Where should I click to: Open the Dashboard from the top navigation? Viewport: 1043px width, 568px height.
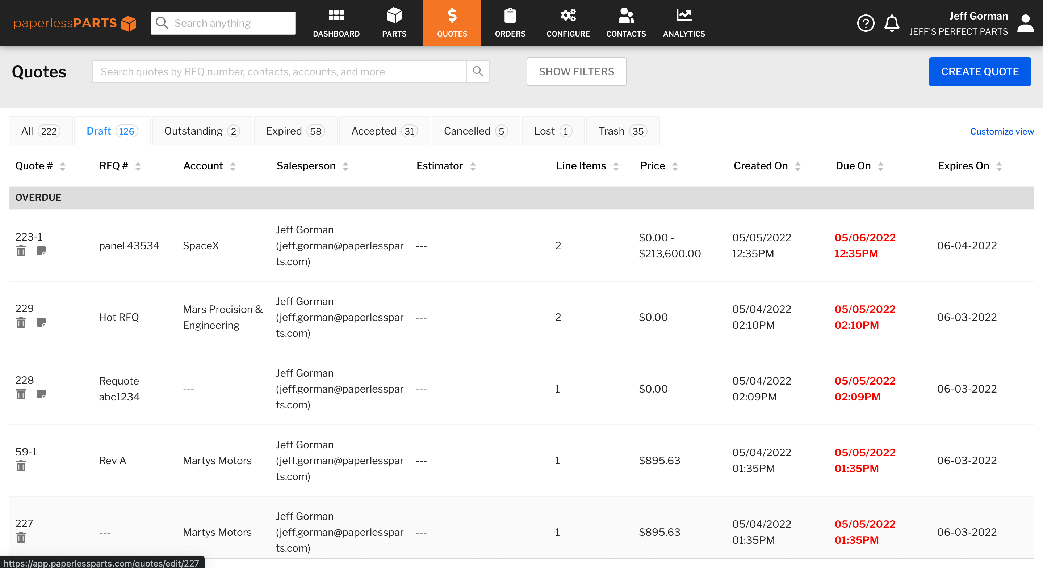pos(336,23)
